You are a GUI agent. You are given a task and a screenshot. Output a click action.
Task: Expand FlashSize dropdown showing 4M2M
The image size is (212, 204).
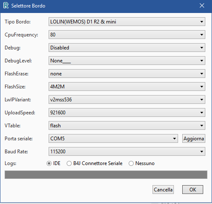pyautogui.click(x=127, y=87)
